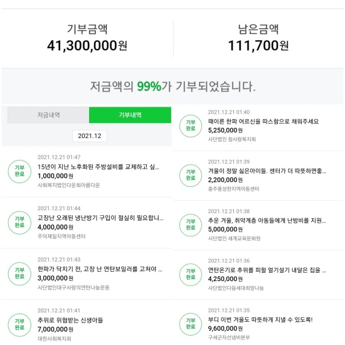This screenshot has width=345, height=345.
Task: Open the 15년이 지난 노후화된 주방설비 donation title
Action: (x=98, y=167)
